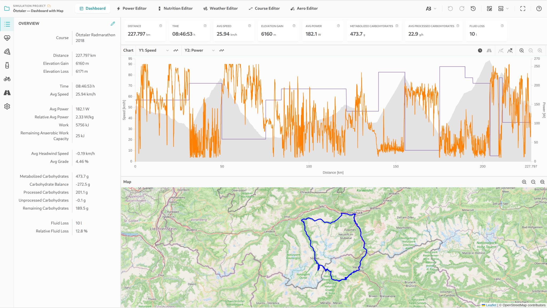Open the AB comparison dropdown
Screen dimensions: 547x308
click(431, 9)
